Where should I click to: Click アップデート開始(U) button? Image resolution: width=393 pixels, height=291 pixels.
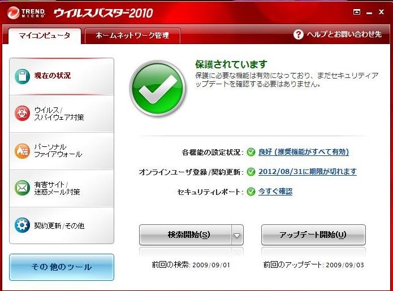pyautogui.click(x=313, y=235)
